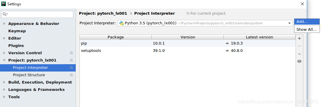The width and height of the screenshot is (321, 107).
Task: Open the Keymap settings page
Action: [x=17, y=31]
